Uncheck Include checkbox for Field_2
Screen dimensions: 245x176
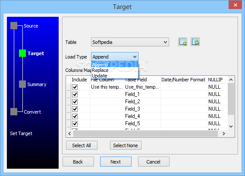(75, 102)
